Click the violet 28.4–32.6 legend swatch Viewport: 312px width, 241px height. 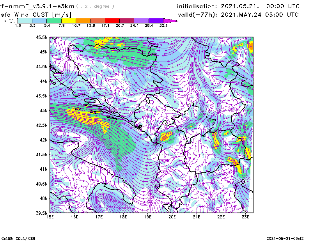[x=156, y=21]
